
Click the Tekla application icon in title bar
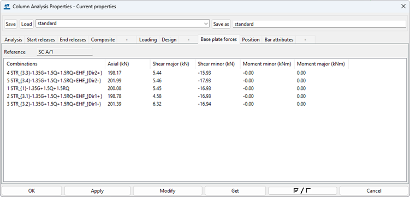click(x=7, y=7)
